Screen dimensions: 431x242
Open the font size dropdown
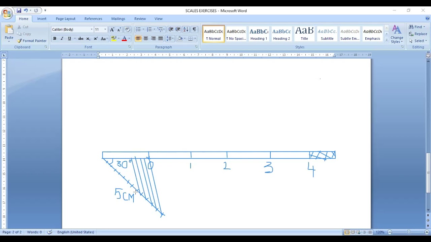[x=105, y=30]
